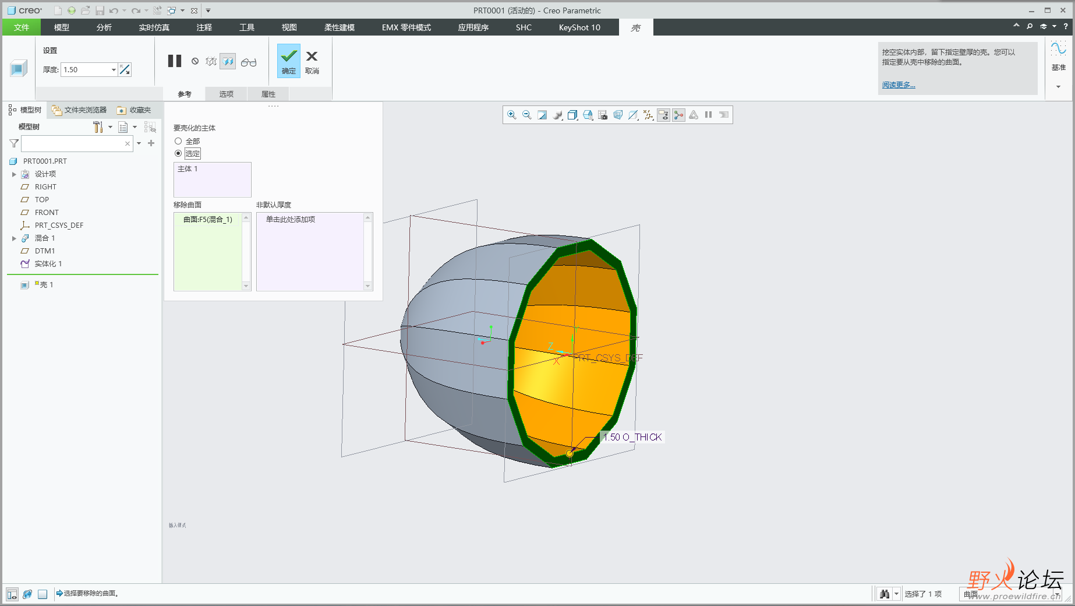Open the 视图 ribbon tab

(289, 27)
